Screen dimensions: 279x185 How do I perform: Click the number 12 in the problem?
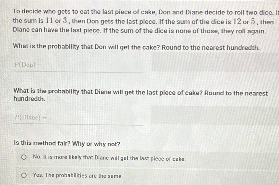pyautogui.click(x=238, y=22)
